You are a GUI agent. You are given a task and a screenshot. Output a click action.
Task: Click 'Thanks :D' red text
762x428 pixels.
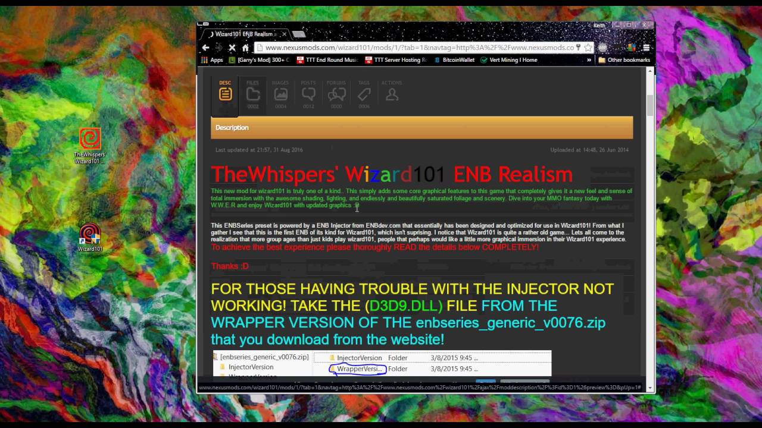coord(230,266)
